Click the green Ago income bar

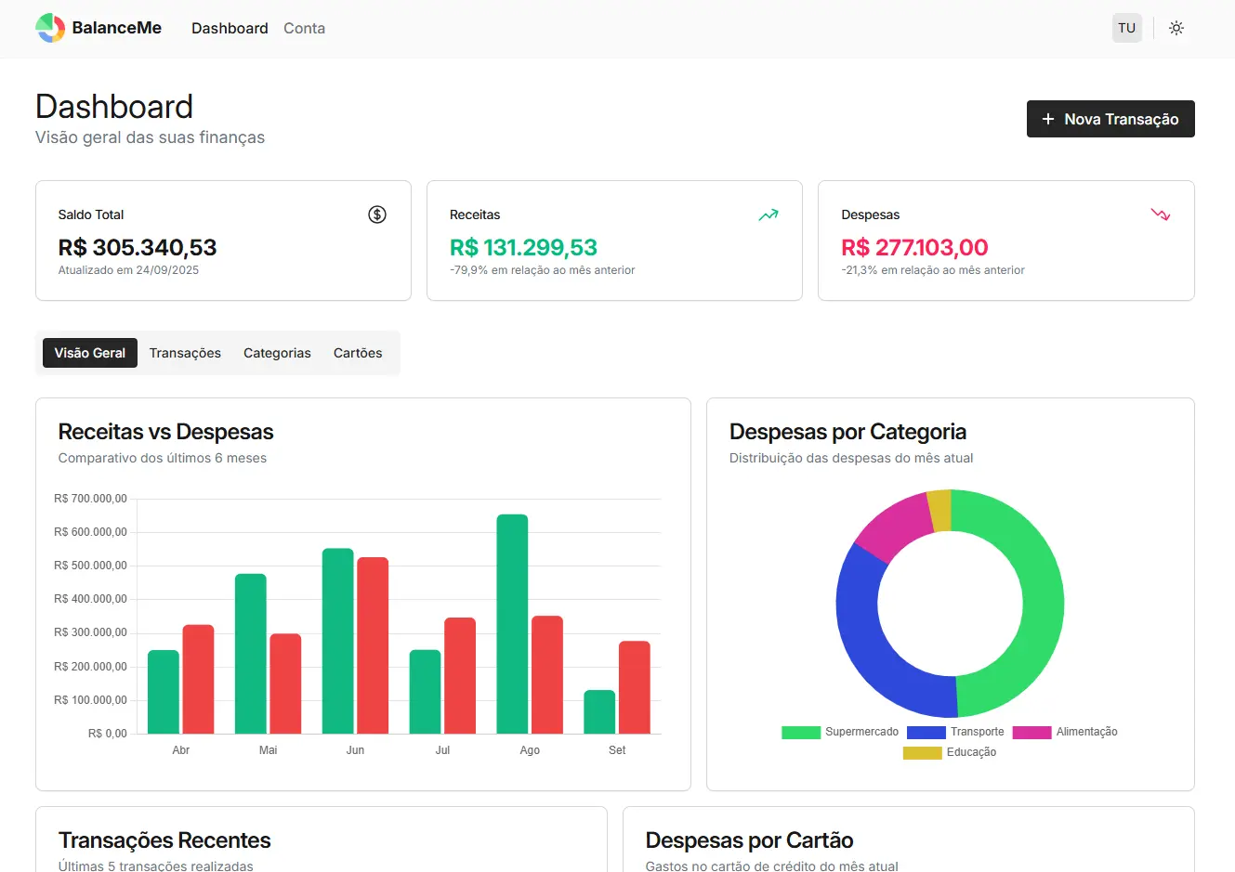[512, 624]
